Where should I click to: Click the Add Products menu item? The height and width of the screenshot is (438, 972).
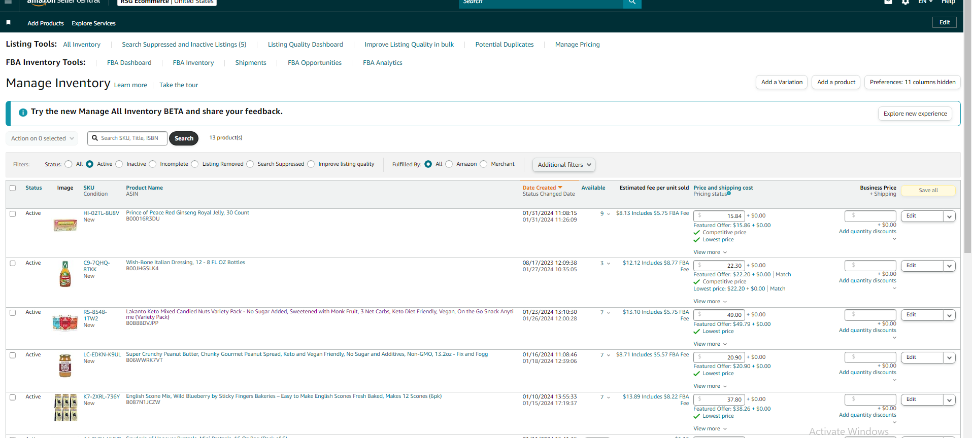[x=46, y=23]
